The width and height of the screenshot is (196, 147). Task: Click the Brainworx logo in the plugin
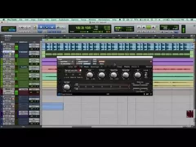73,70
